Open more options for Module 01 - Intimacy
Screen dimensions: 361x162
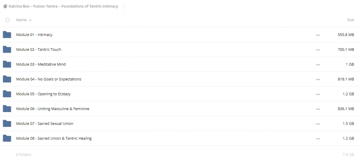coord(318,35)
